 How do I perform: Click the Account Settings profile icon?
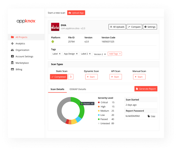pyautogui.click(x=12, y=56)
